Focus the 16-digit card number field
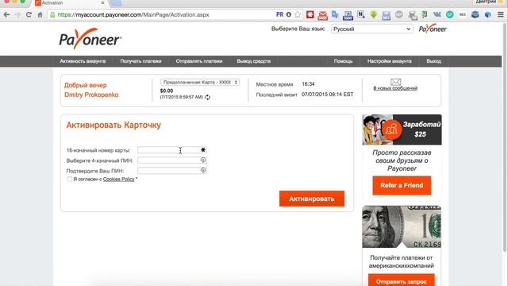This screenshot has width=508, height=286. point(172,150)
